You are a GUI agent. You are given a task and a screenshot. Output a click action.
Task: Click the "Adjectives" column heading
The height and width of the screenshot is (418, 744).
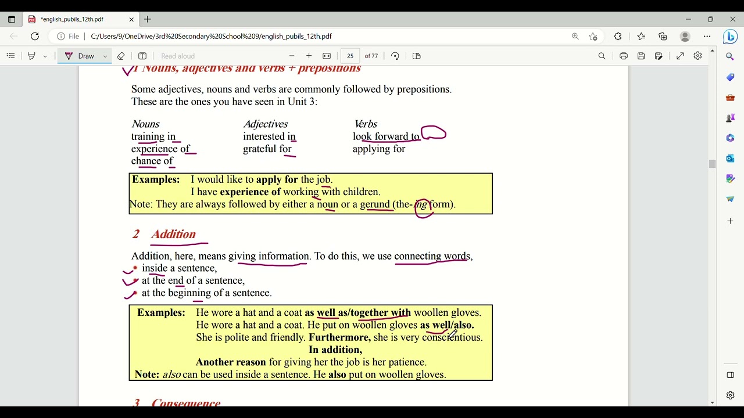click(x=266, y=124)
